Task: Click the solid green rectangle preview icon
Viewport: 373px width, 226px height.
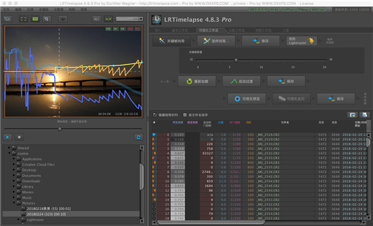Action: [x=35, y=19]
